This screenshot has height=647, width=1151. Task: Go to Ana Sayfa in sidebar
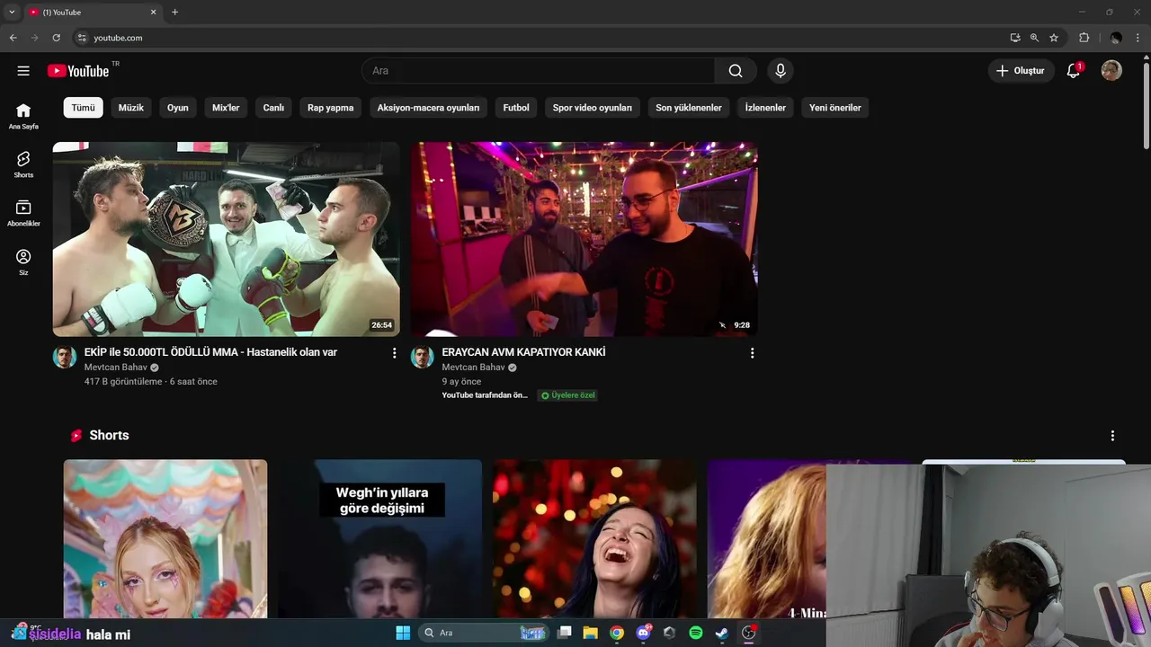tap(23, 116)
